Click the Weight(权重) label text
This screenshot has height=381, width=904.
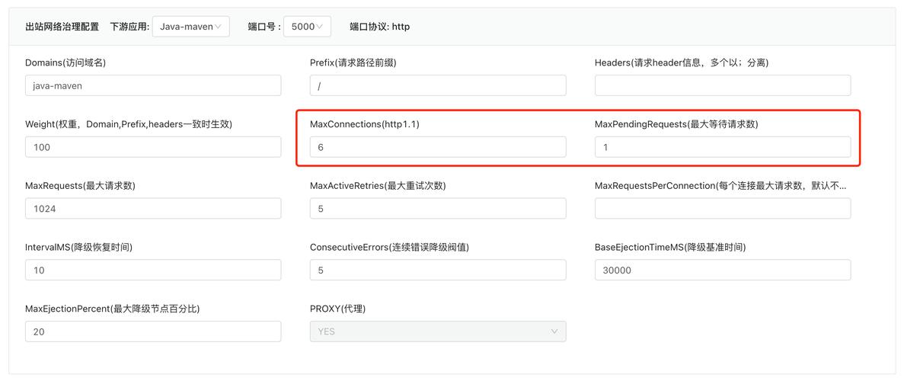[129, 124]
